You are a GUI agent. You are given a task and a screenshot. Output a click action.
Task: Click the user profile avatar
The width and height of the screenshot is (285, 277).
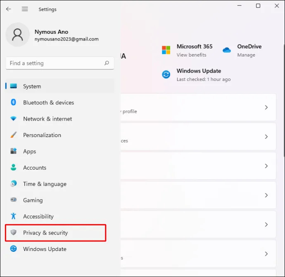point(18,35)
